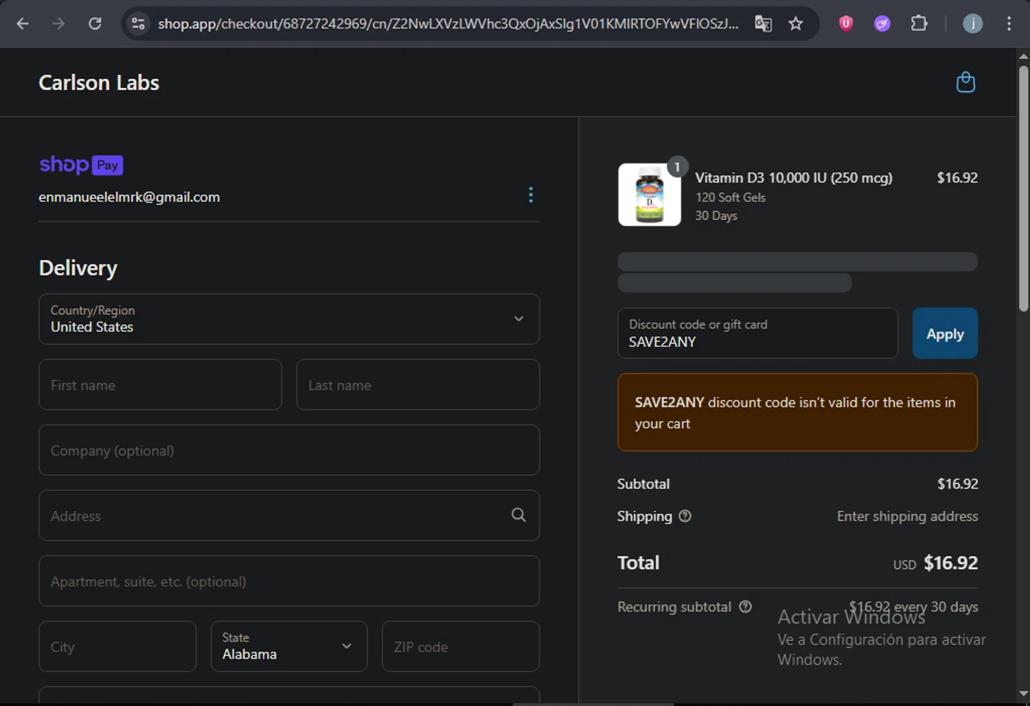Click the scrollbar up arrow
1030x706 pixels.
(x=1023, y=56)
